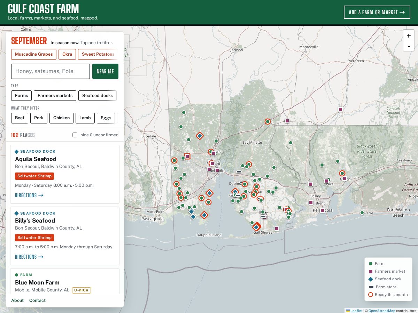Click ringed seafood dock diamond north of Dauphin Island

point(204,215)
